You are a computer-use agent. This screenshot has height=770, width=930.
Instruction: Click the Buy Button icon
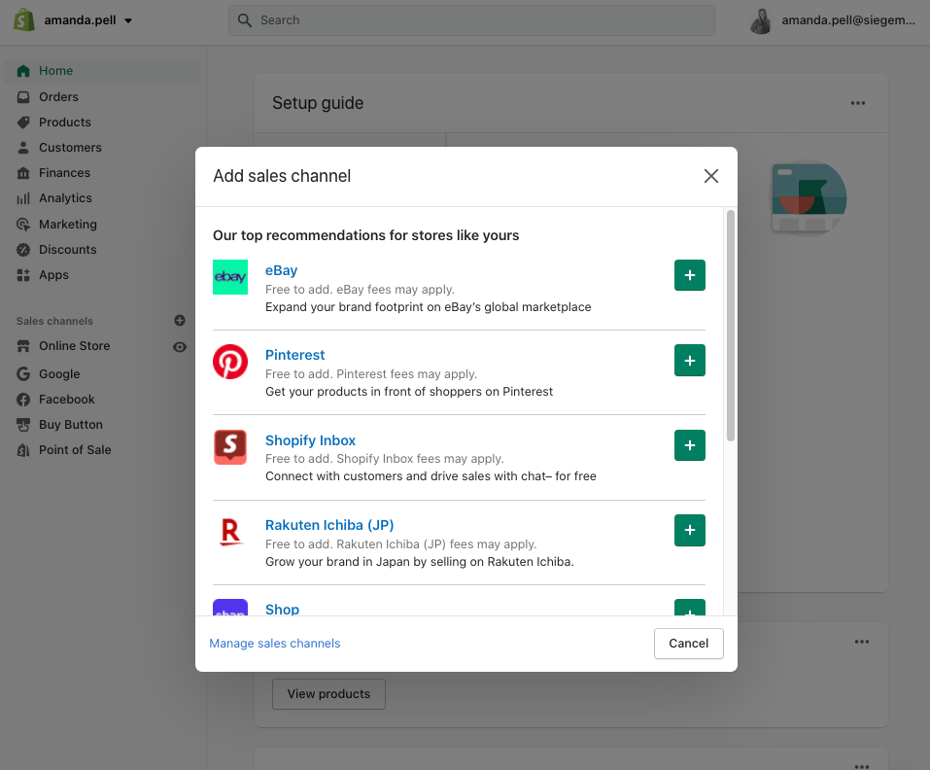[x=23, y=425]
